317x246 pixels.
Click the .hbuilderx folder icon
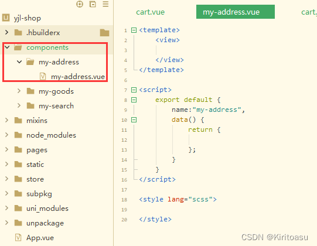(x=18, y=32)
